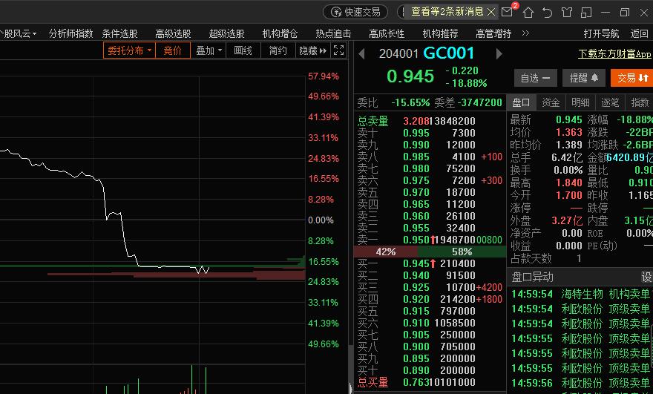Click the 卖十 price 0.995
The width and height of the screenshot is (653, 394).
[416, 133]
